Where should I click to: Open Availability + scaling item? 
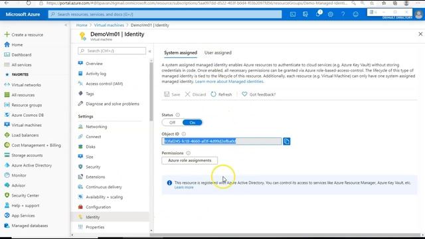click(x=100, y=197)
